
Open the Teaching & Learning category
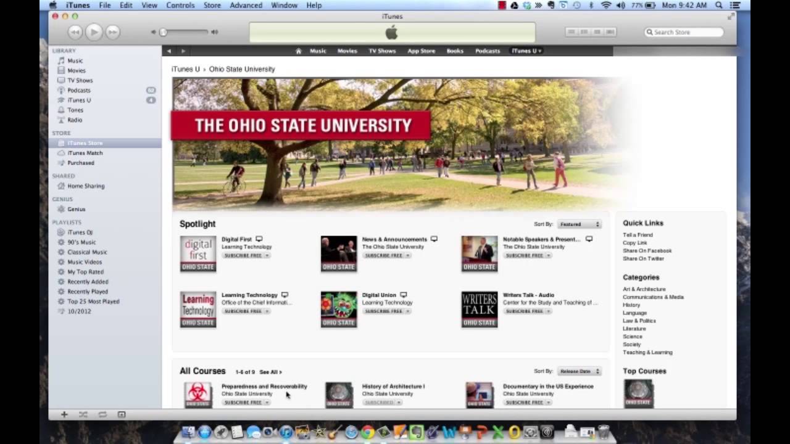647,353
